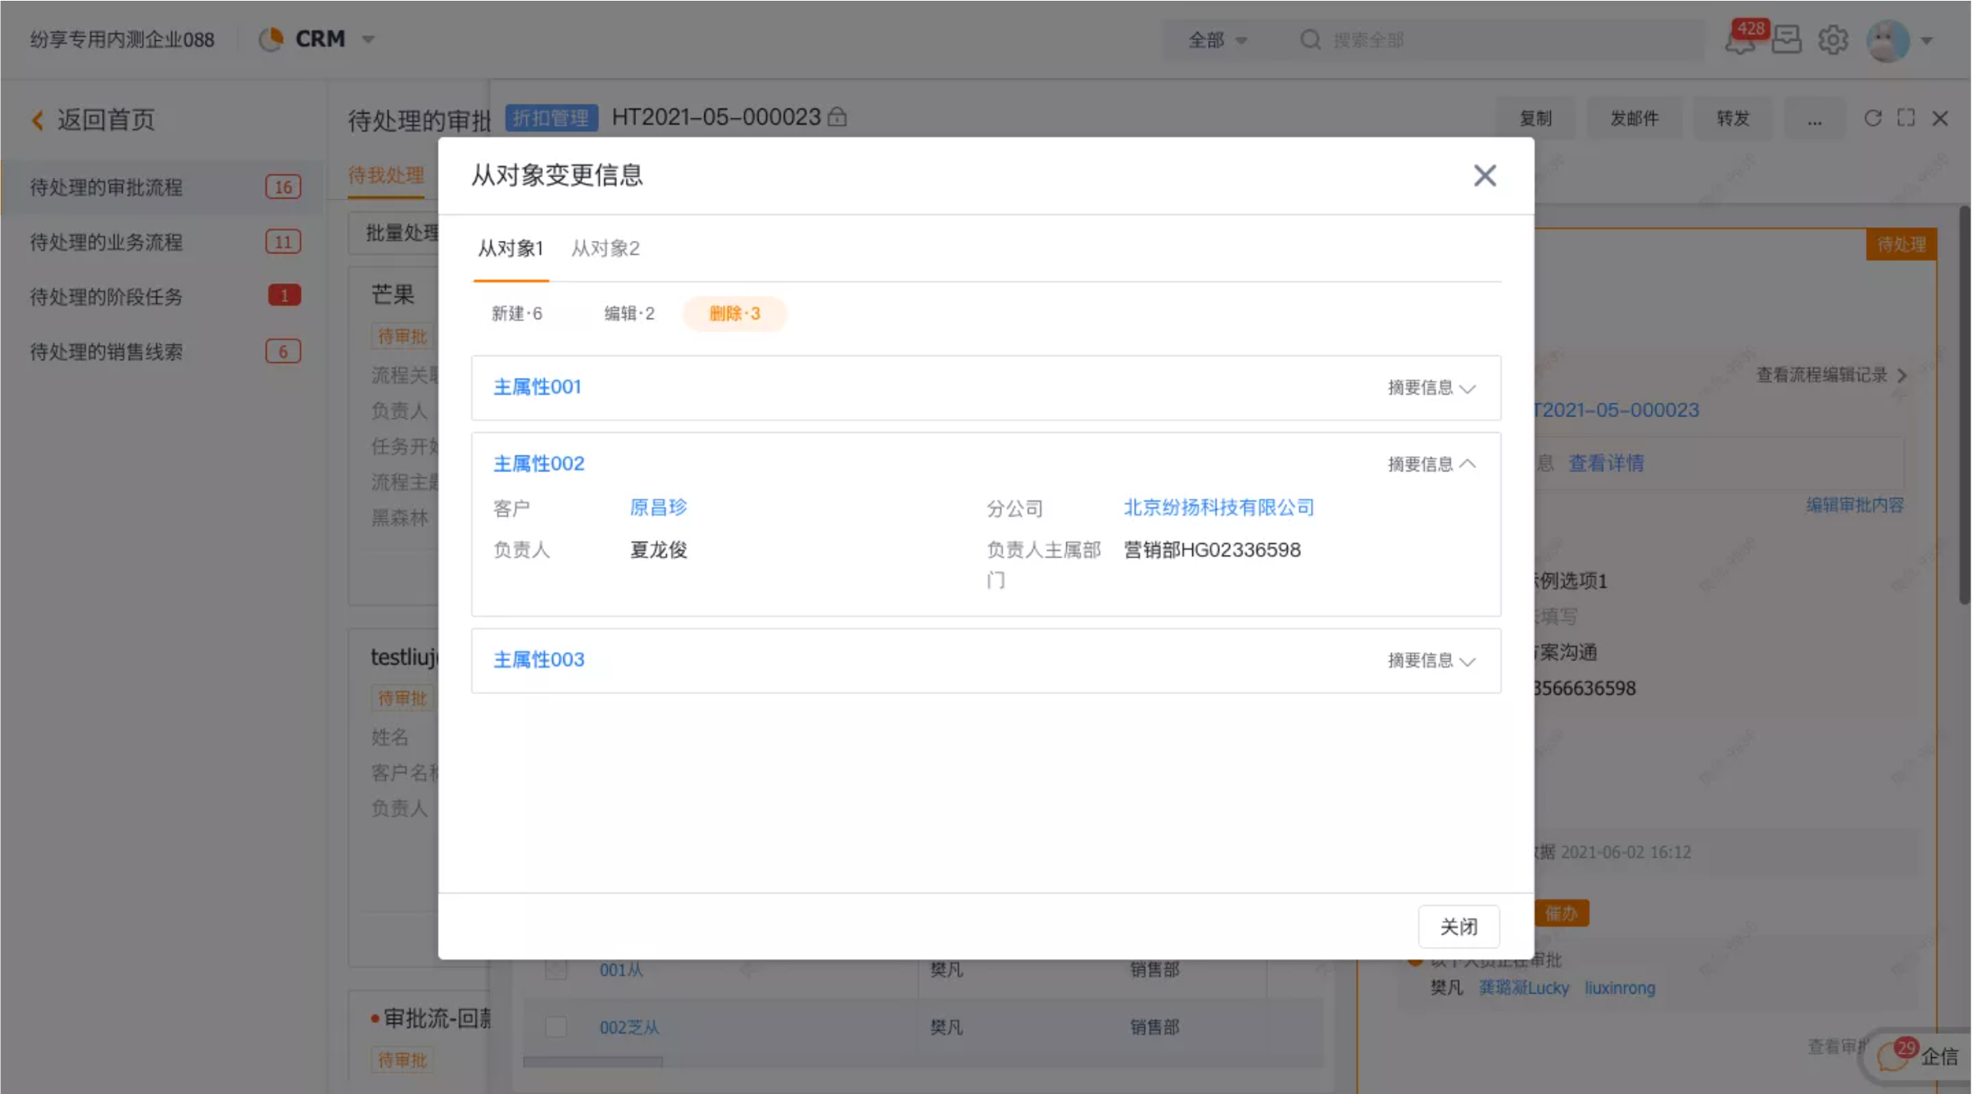Screen dimensions: 1972x1094
Task: Open customer link 原昌珍
Action: click(x=658, y=508)
